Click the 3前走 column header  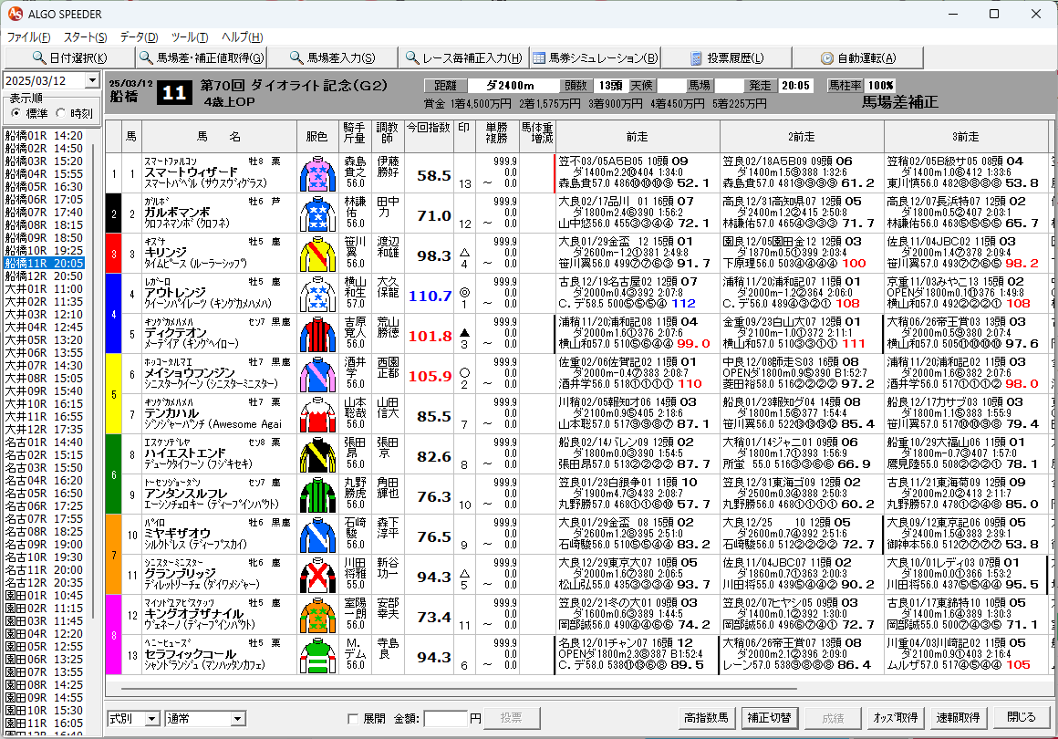(966, 136)
